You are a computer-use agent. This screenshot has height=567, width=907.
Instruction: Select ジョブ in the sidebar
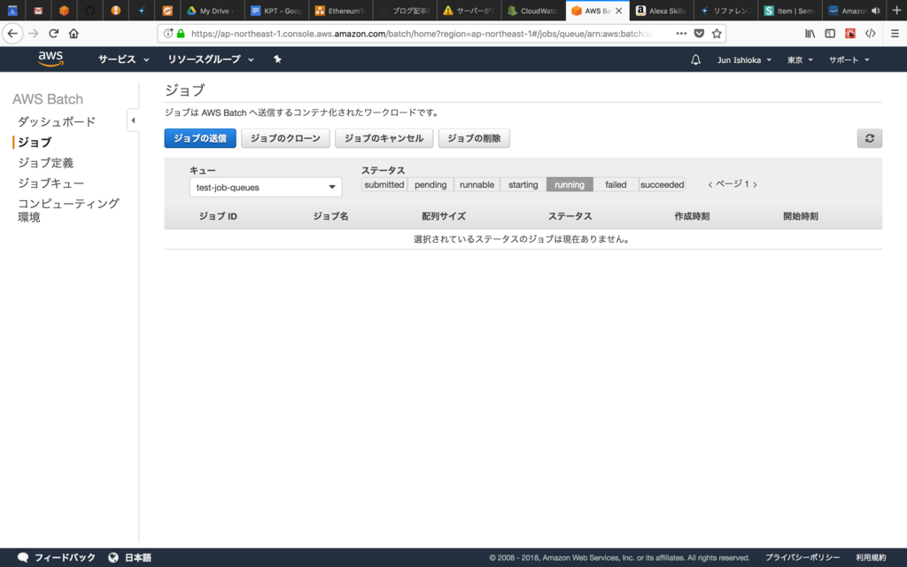coord(35,143)
